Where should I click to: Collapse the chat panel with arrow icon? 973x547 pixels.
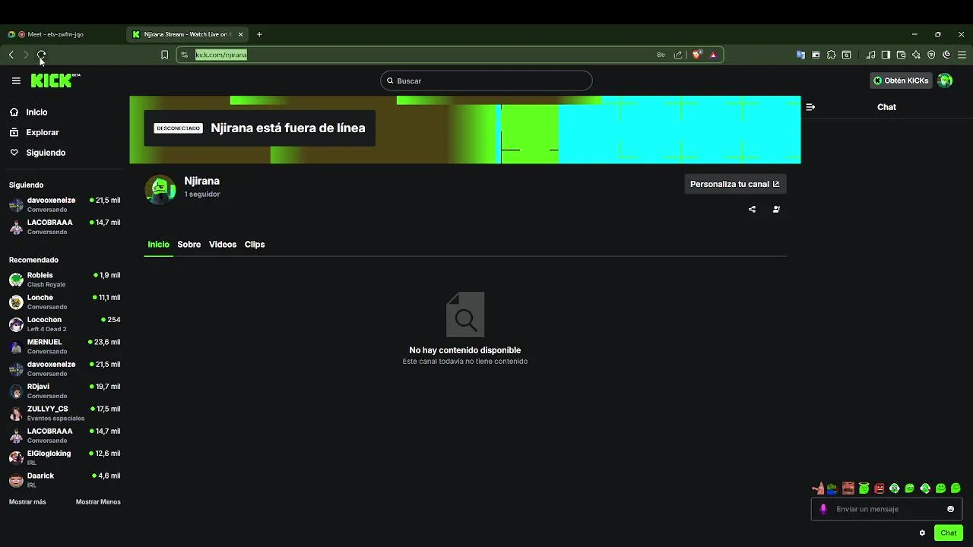coord(810,107)
